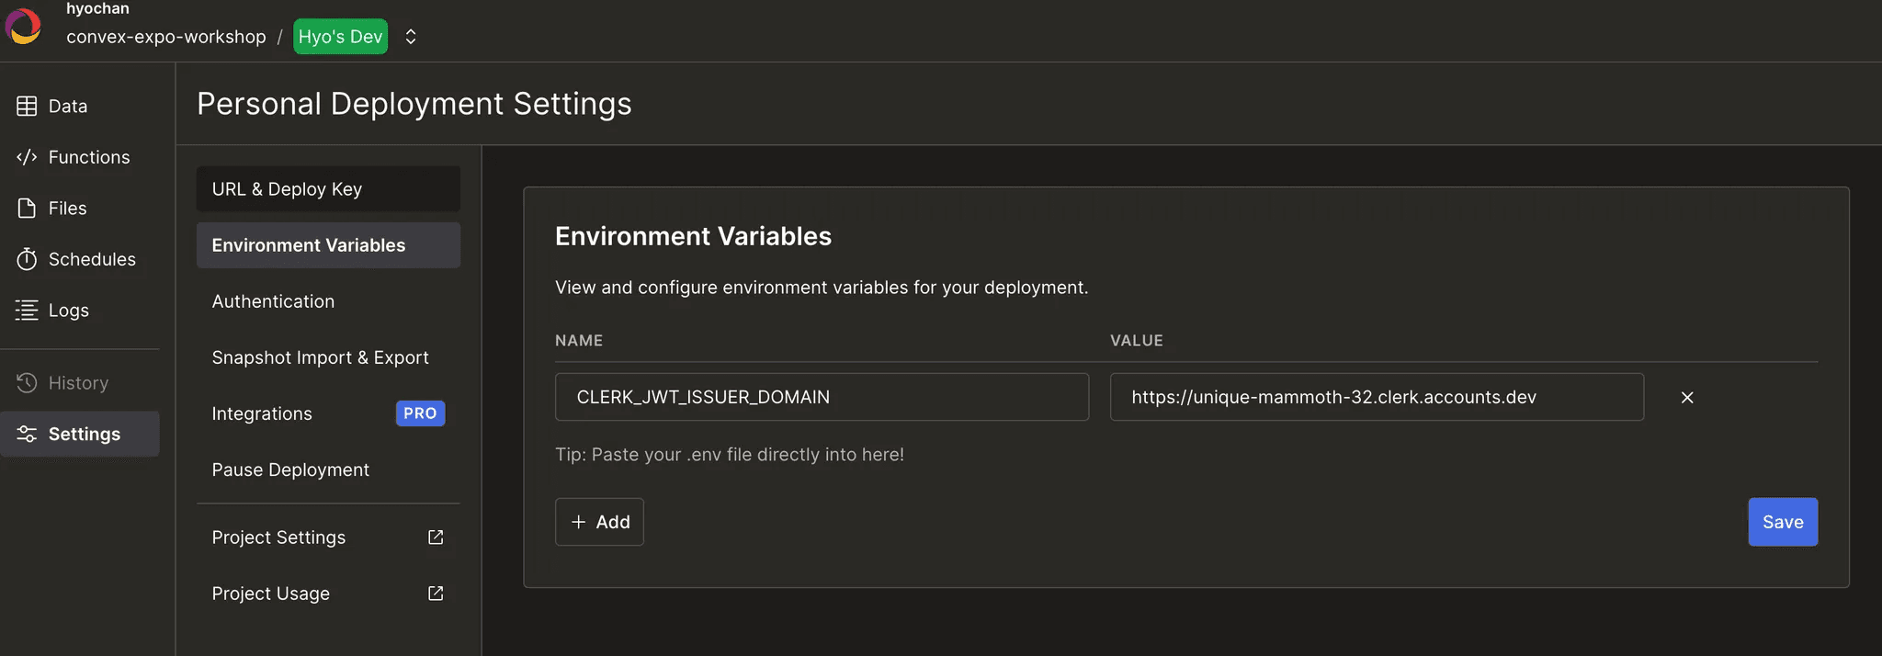The height and width of the screenshot is (656, 1882).
Task: Click the Convex logo icon
Action: (x=23, y=26)
